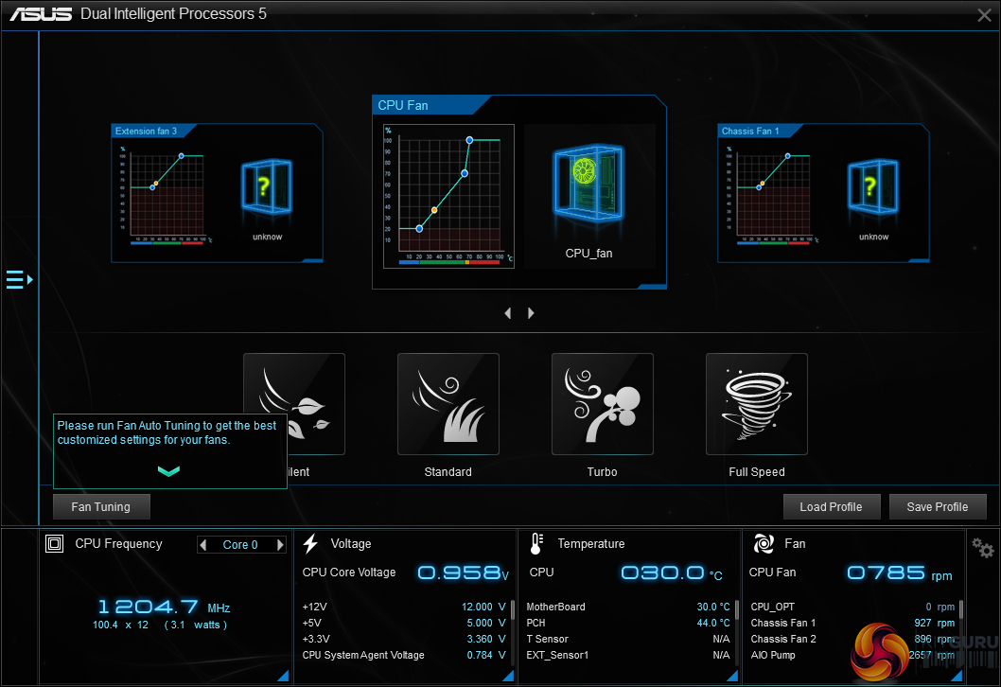Click the MotherBoard temperature row
This screenshot has width=1001, height=687.
tap(628, 607)
